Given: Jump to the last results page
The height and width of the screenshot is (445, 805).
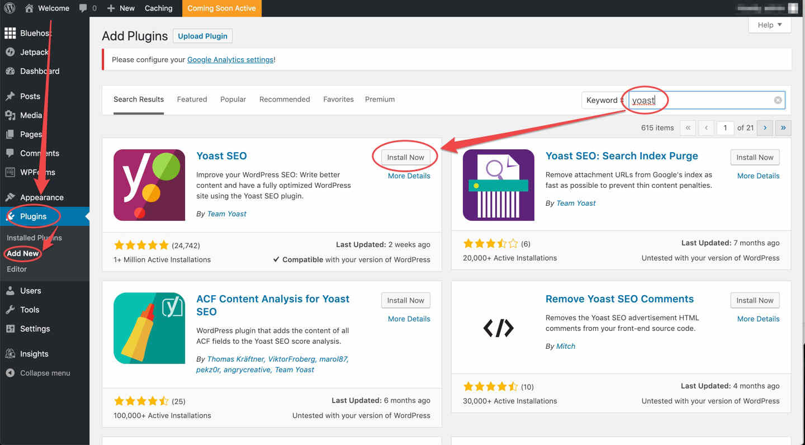Looking at the screenshot, I should 784,127.
